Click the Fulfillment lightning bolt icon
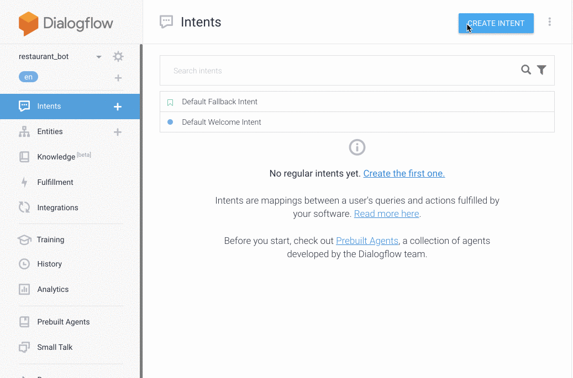 24,182
